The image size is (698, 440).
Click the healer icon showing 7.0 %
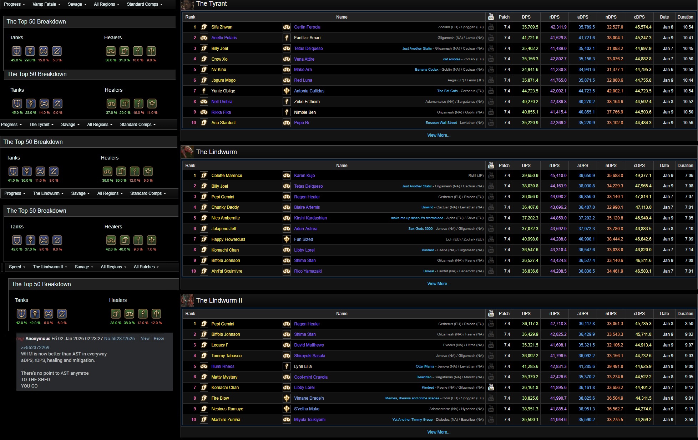(152, 240)
